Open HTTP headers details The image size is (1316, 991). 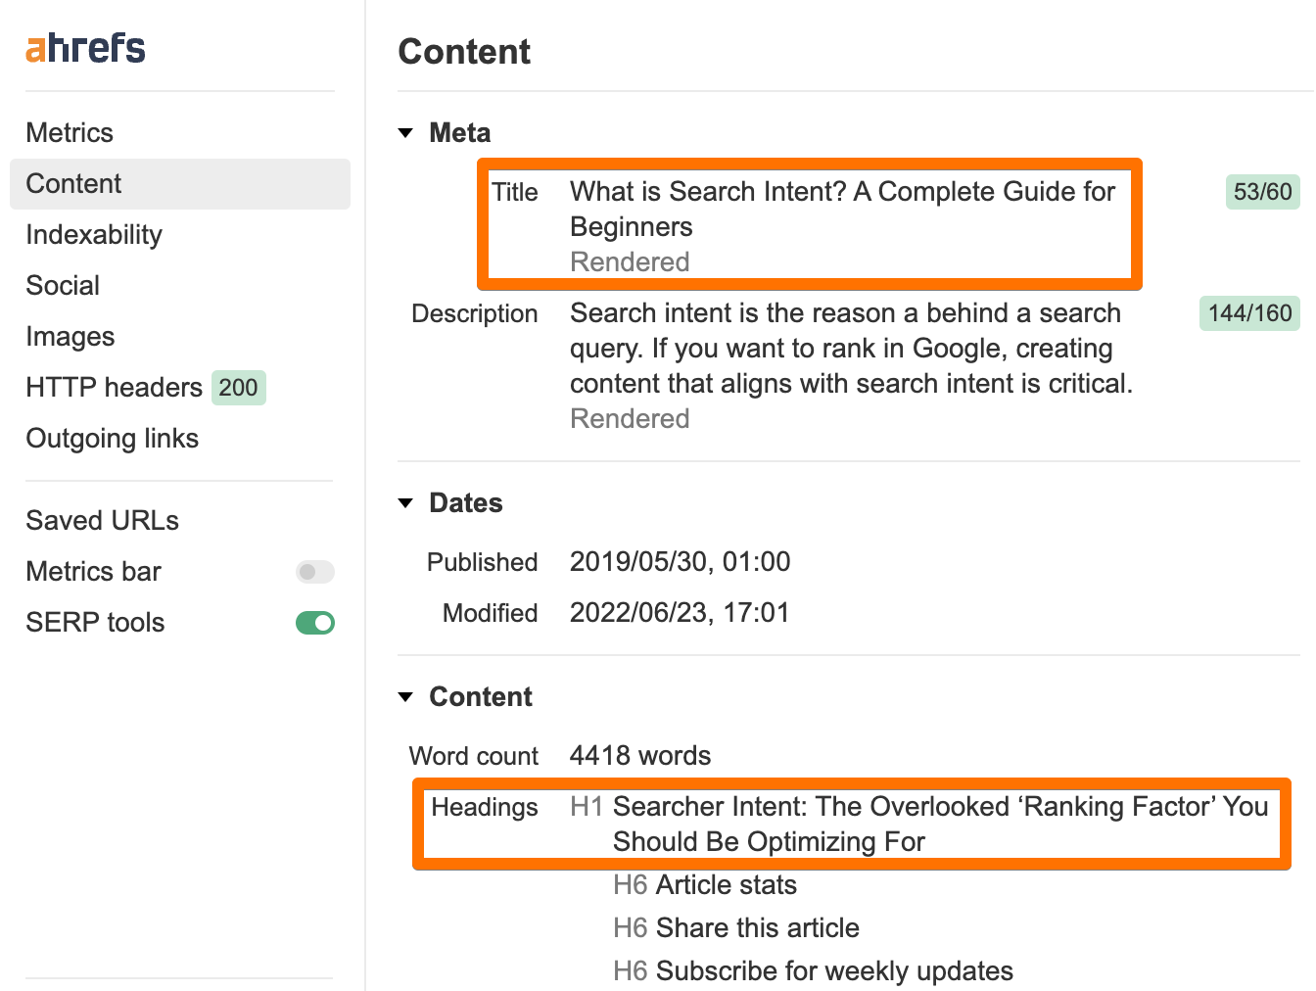click(x=115, y=388)
